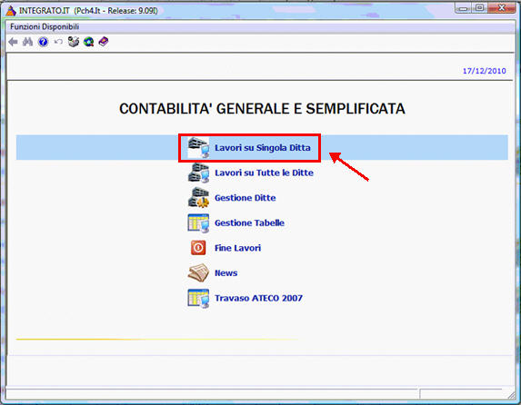Choose the Fine Lavori link
Image resolution: width=521 pixels, height=405 pixels.
click(x=238, y=248)
